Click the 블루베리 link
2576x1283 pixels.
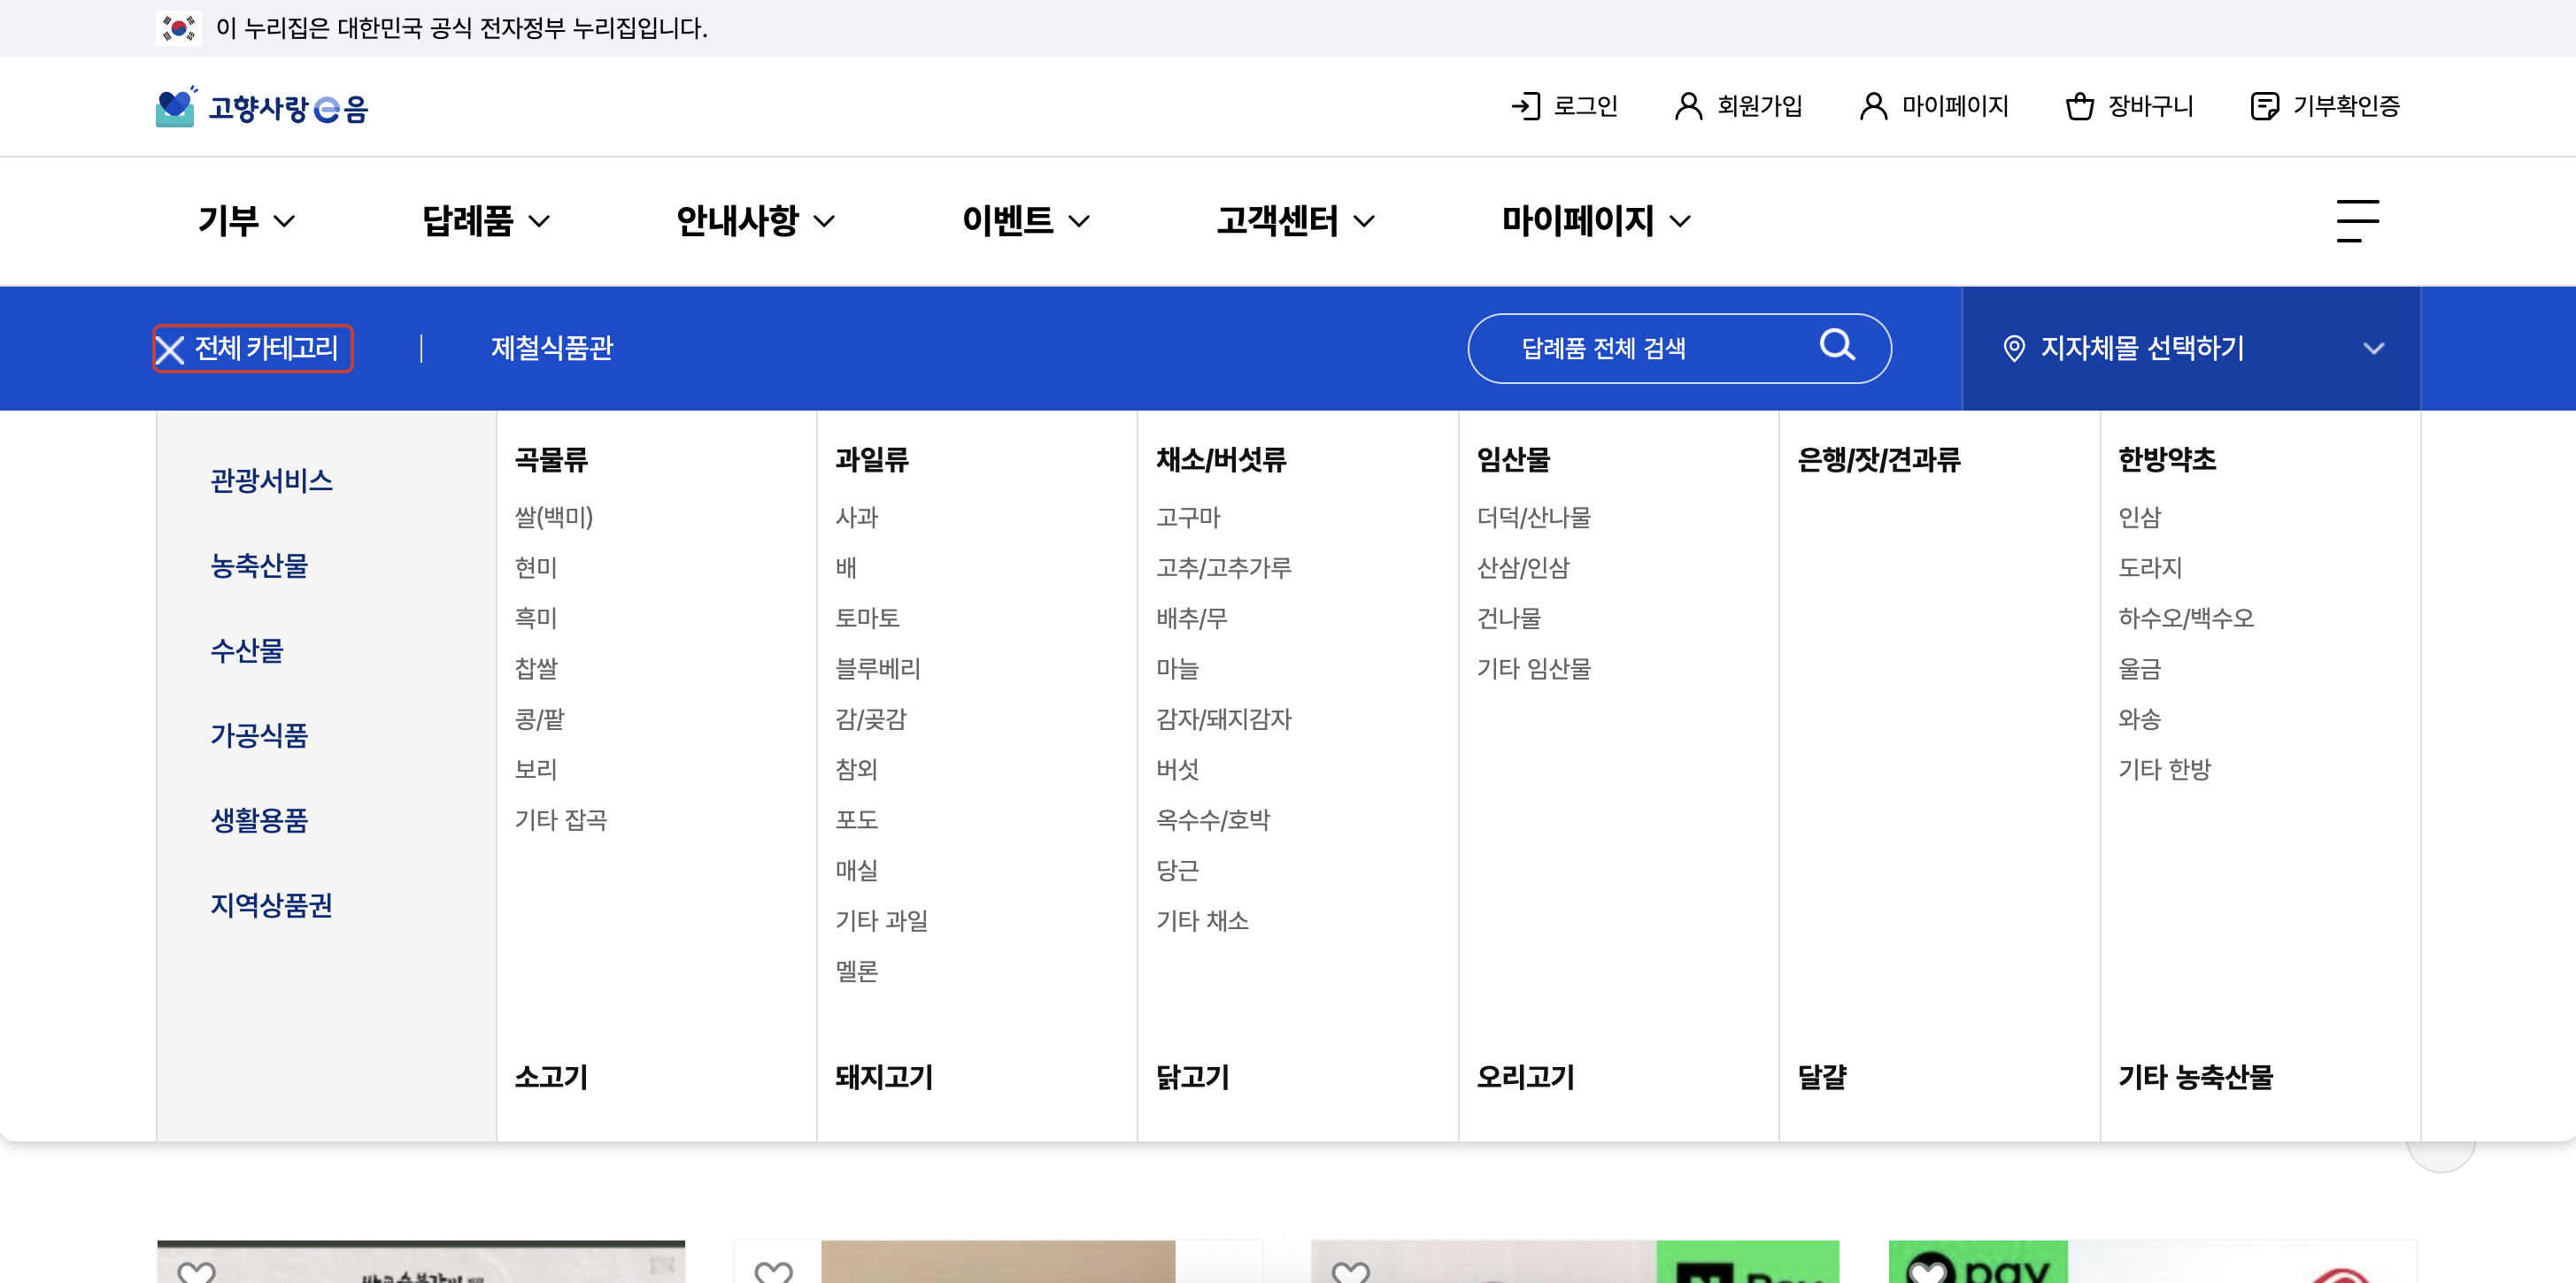click(x=877, y=668)
